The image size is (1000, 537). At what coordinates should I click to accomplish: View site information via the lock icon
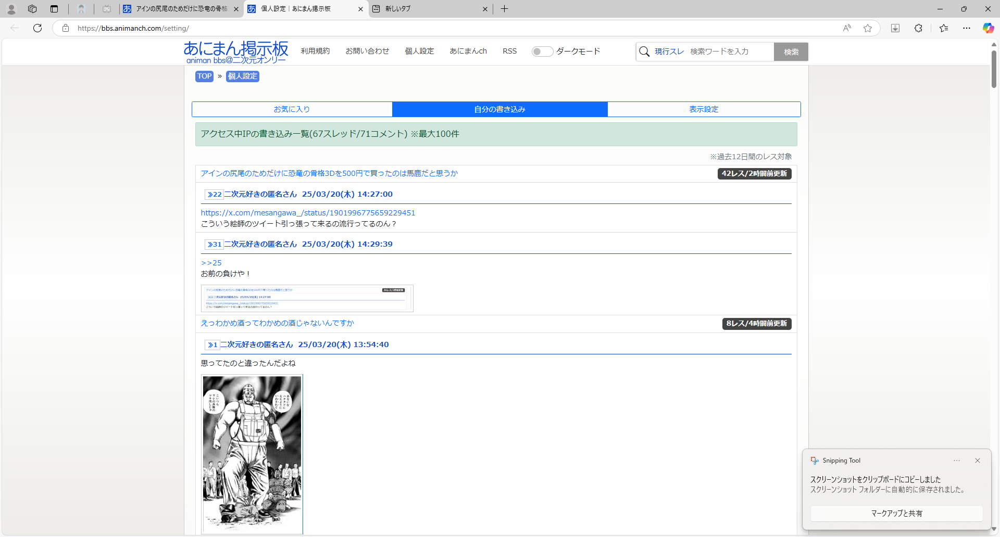pyautogui.click(x=66, y=28)
